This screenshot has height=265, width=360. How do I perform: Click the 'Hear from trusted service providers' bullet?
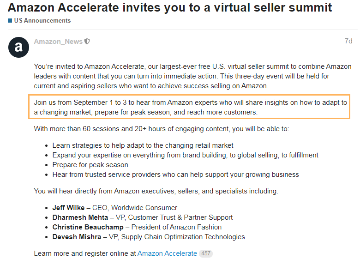(x=176, y=175)
